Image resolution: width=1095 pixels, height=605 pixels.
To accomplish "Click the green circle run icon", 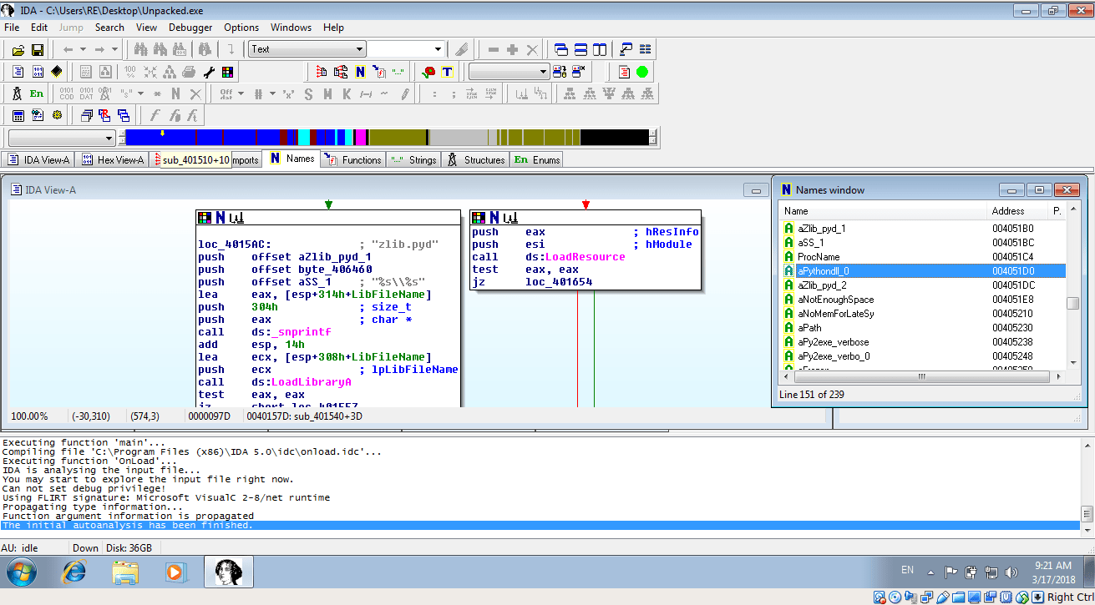I will click(x=642, y=72).
